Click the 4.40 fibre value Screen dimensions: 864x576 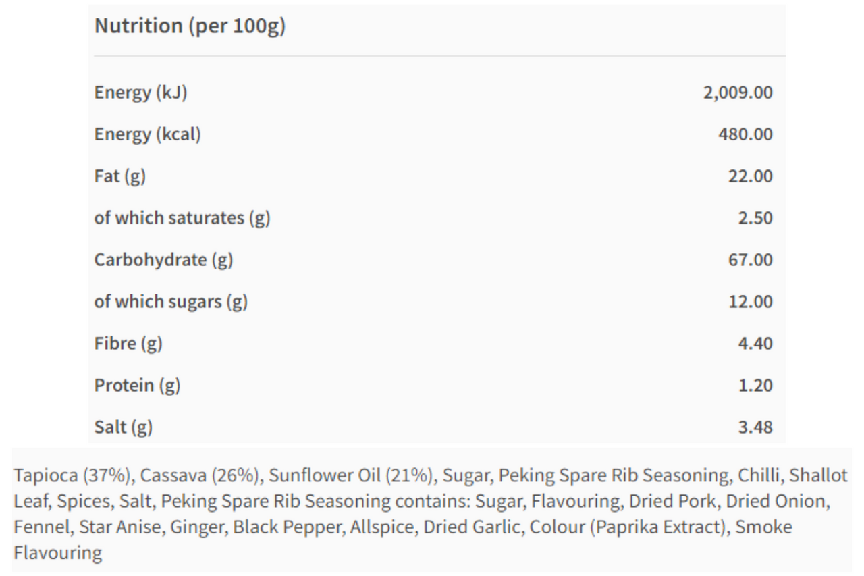click(755, 344)
